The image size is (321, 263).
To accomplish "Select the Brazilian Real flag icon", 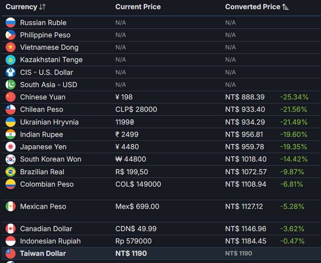I will pyautogui.click(x=10, y=172).
